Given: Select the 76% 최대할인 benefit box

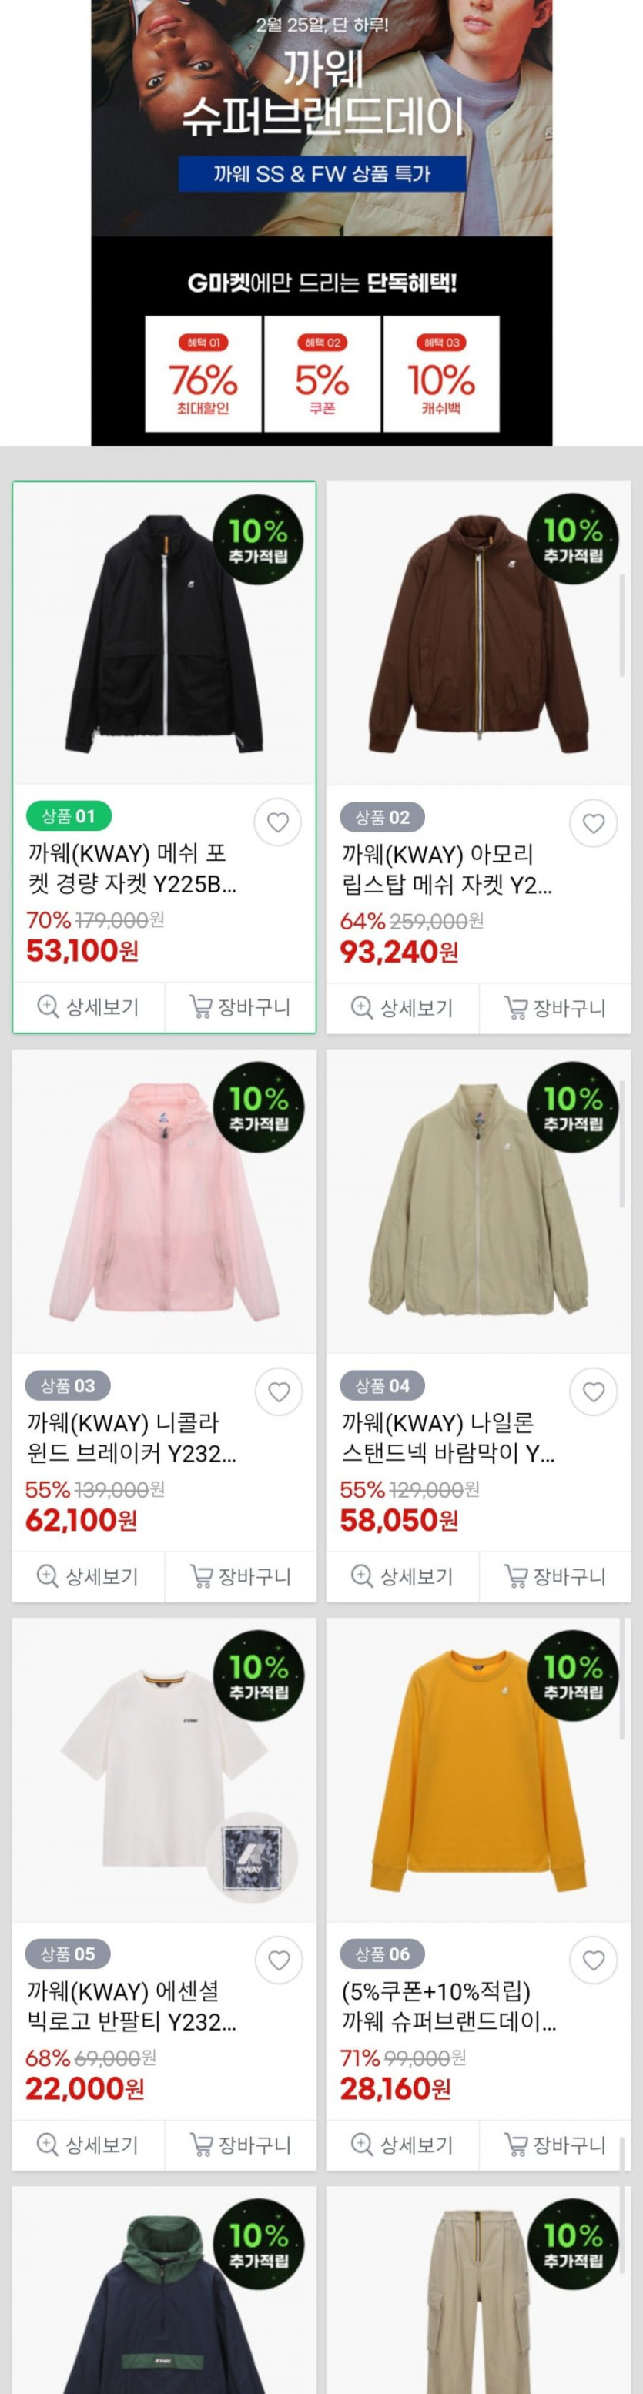Looking at the screenshot, I should 203,373.
